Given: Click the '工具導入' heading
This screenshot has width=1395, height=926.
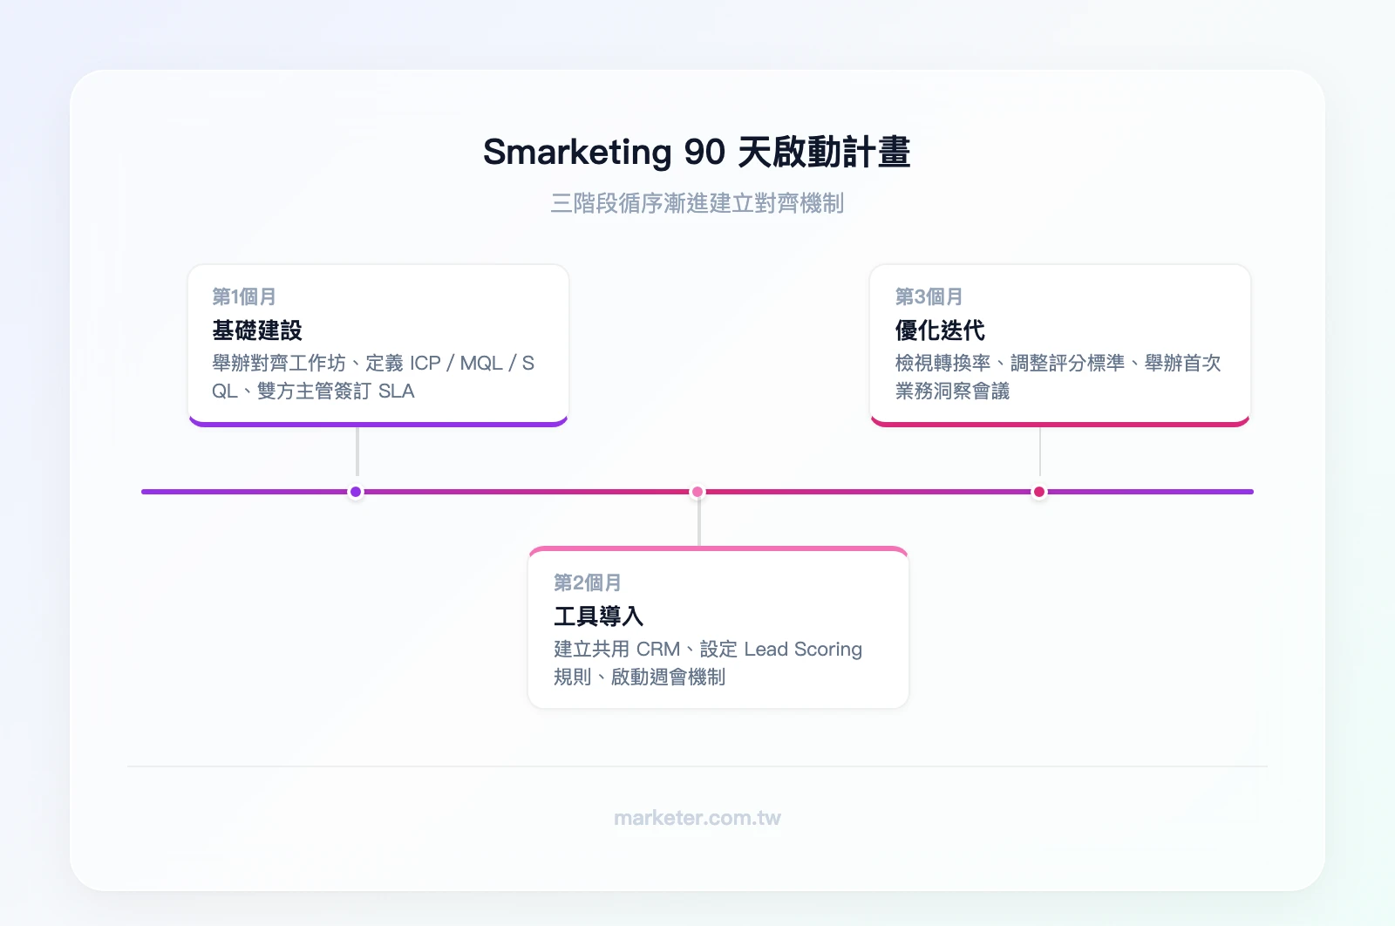Looking at the screenshot, I should pos(599,616).
